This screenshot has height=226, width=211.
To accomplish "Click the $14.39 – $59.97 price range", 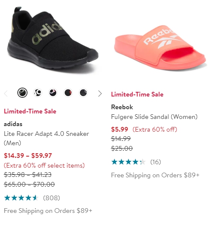I will coord(28,156).
